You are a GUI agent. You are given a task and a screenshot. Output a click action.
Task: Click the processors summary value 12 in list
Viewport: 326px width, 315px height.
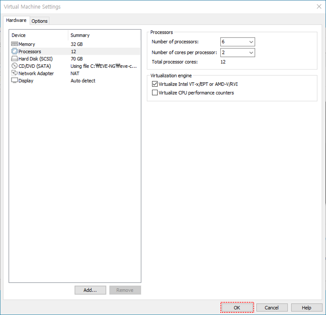pos(73,52)
